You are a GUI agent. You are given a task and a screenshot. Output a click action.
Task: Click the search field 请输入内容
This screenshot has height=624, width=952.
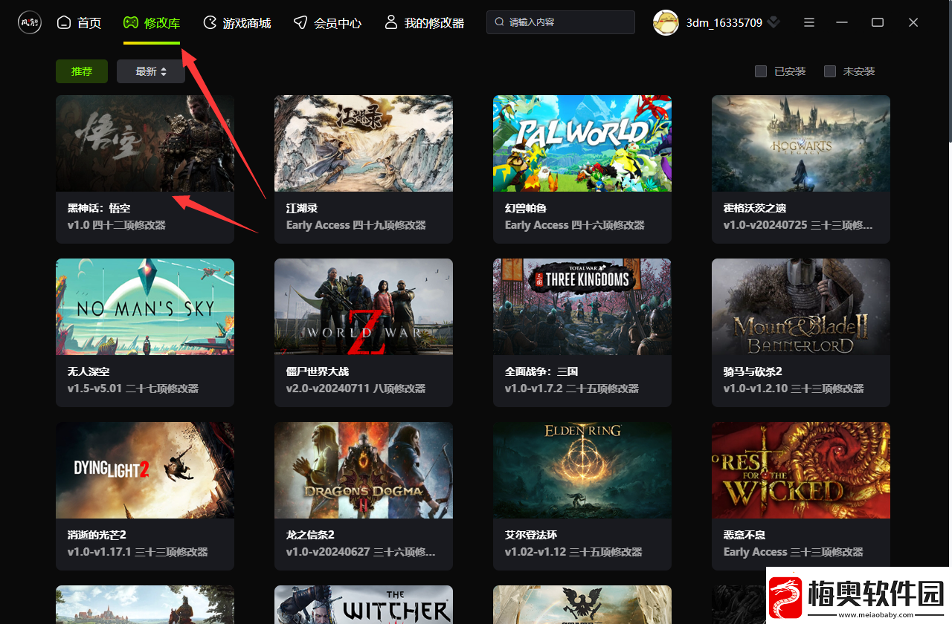(x=561, y=22)
